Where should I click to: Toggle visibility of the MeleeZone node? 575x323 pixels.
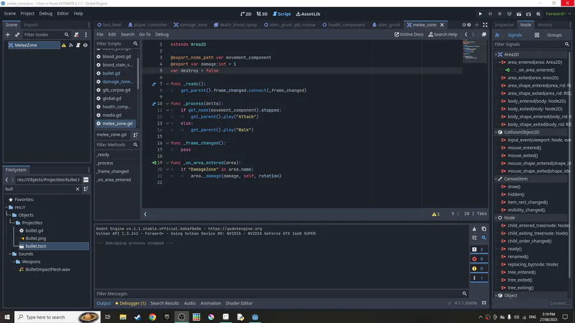point(86,45)
